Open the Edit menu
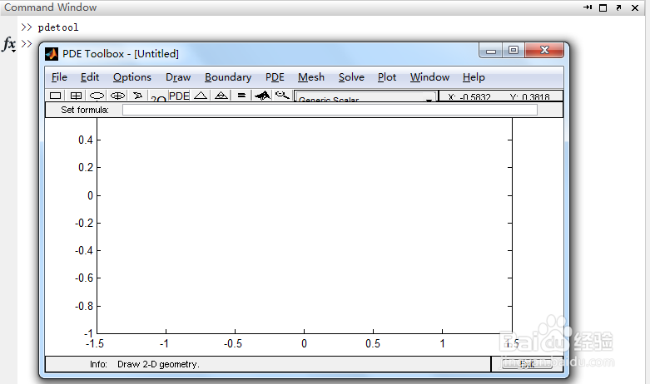The width and height of the screenshot is (650, 384). [x=90, y=77]
